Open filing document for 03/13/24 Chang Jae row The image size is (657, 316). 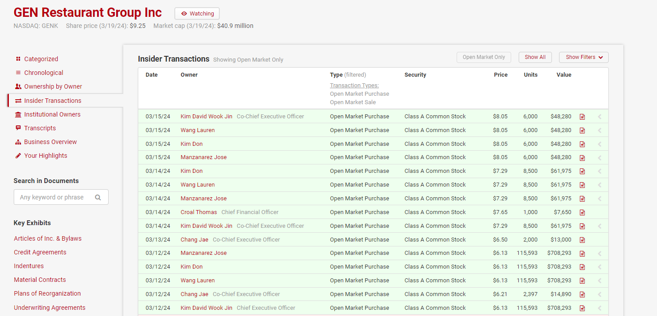click(582, 240)
